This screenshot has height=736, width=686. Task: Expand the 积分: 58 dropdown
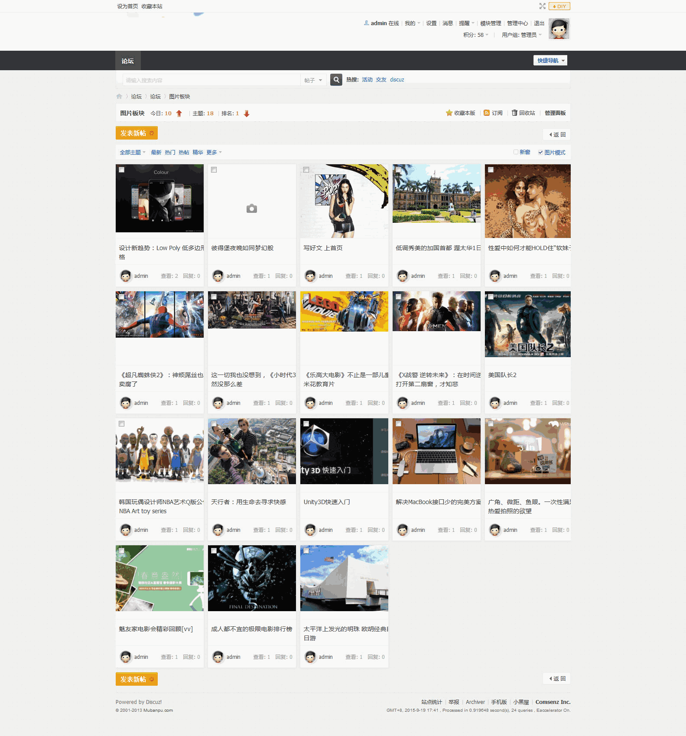475,35
